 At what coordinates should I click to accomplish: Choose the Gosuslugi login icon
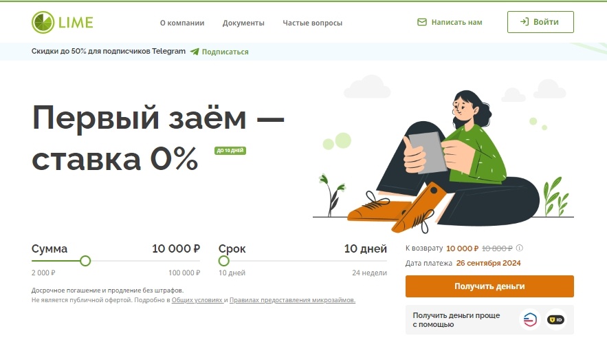click(x=529, y=319)
